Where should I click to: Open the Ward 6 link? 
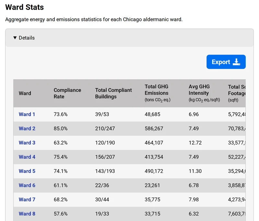coord(27,185)
